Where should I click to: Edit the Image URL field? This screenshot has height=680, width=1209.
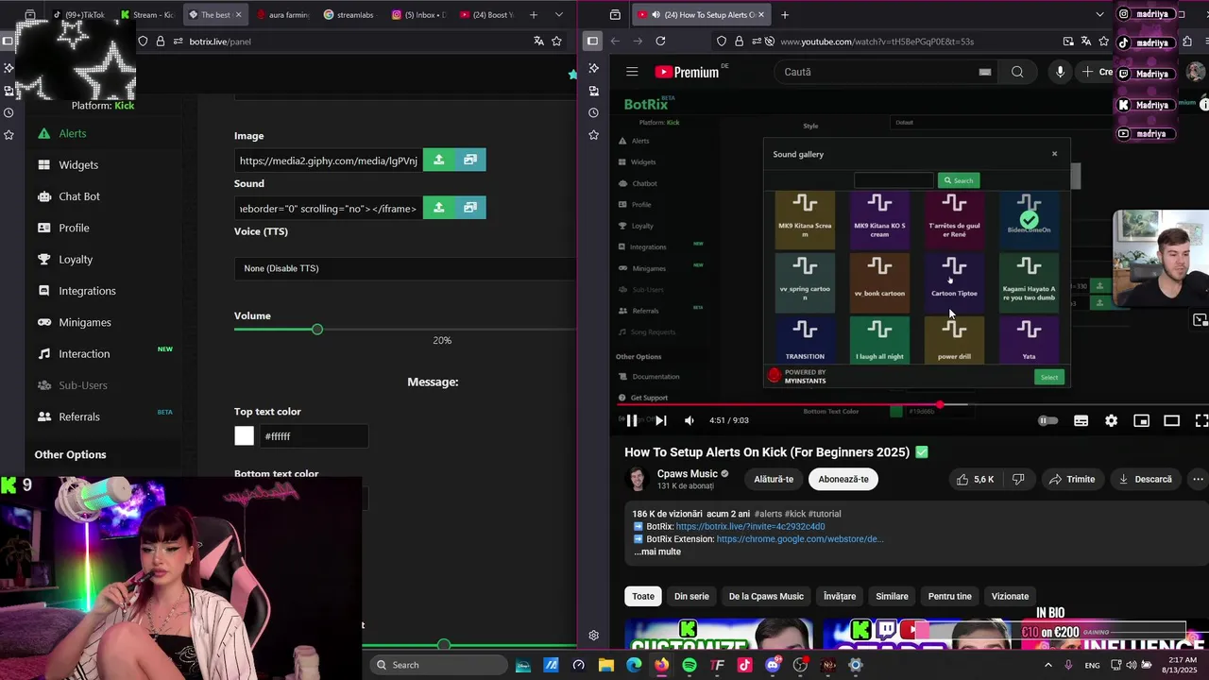pyautogui.click(x=328, y=161)
